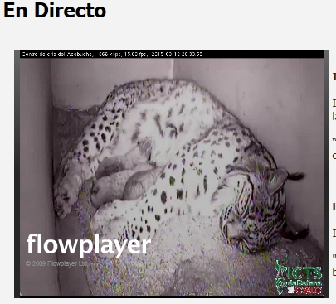Click the horizontal line under En Directo
Viewport: 336px width, 304px height.
pos(169,22)
